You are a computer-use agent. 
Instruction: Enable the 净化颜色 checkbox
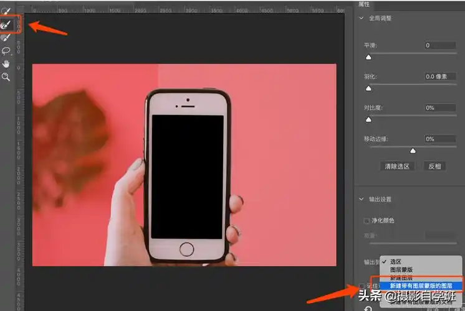tap(367, 220)
